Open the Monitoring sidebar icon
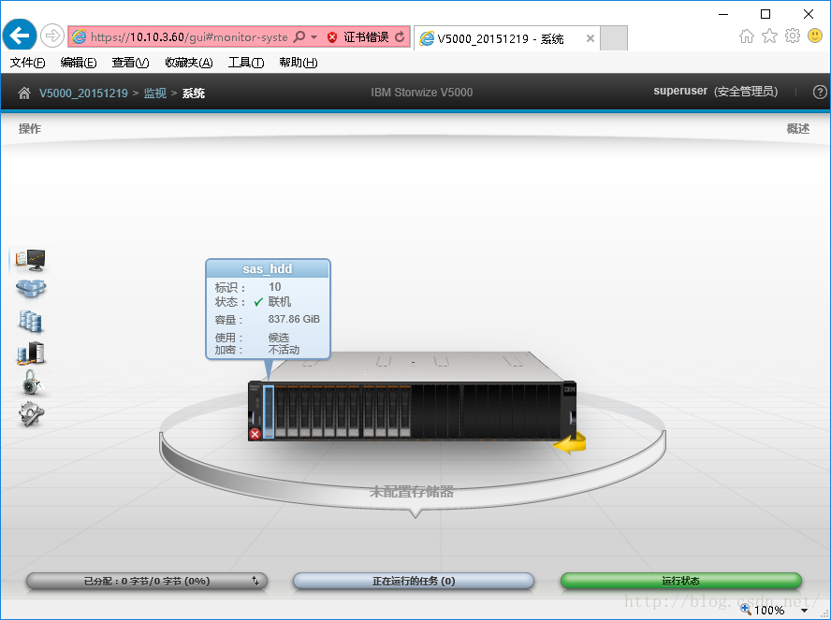 click(x=30, y=259)
